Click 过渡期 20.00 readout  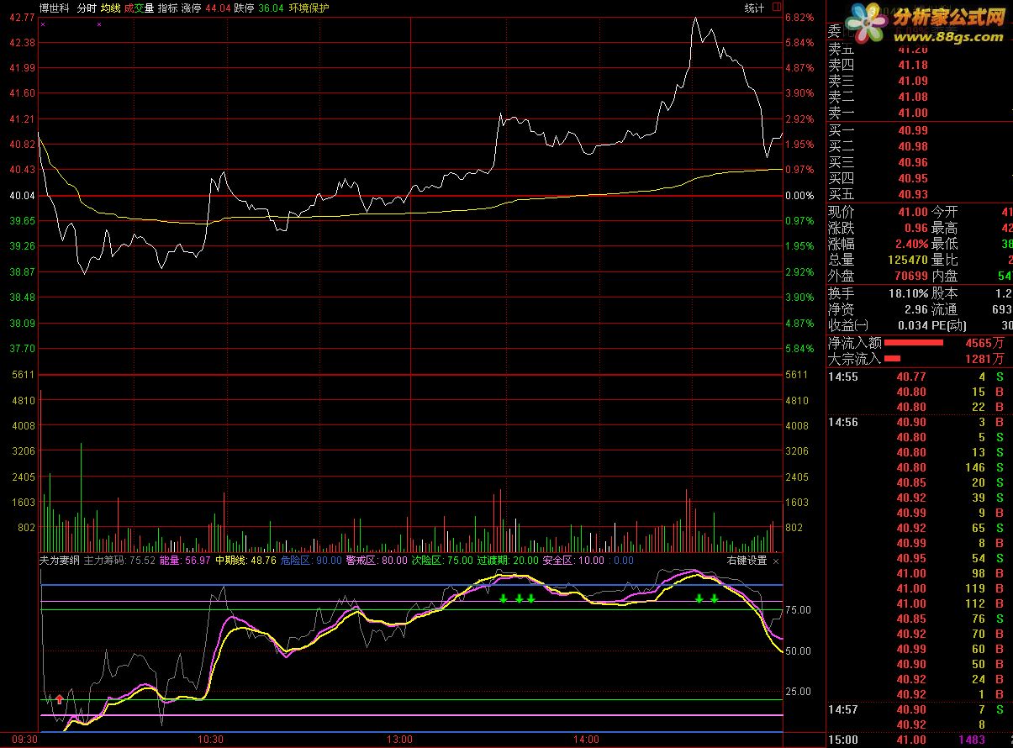coord(508,561)
